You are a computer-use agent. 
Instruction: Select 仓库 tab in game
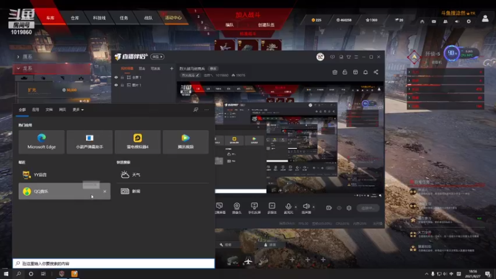75,18
